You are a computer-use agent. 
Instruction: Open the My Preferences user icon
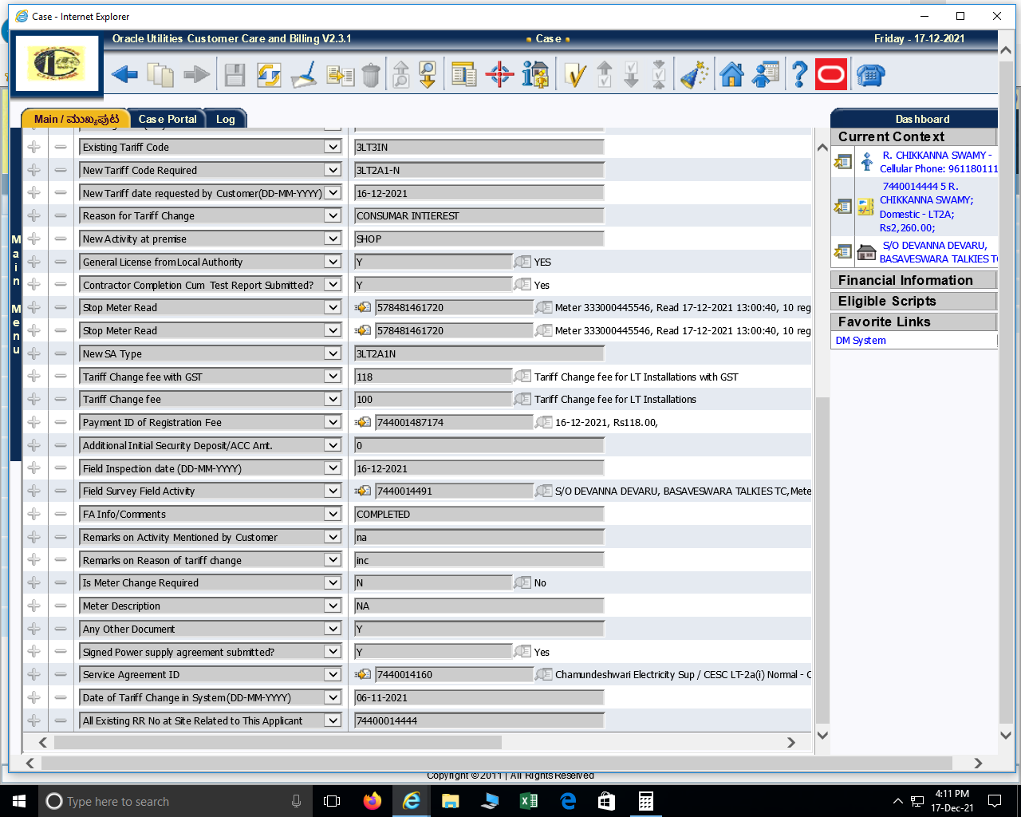766,75
